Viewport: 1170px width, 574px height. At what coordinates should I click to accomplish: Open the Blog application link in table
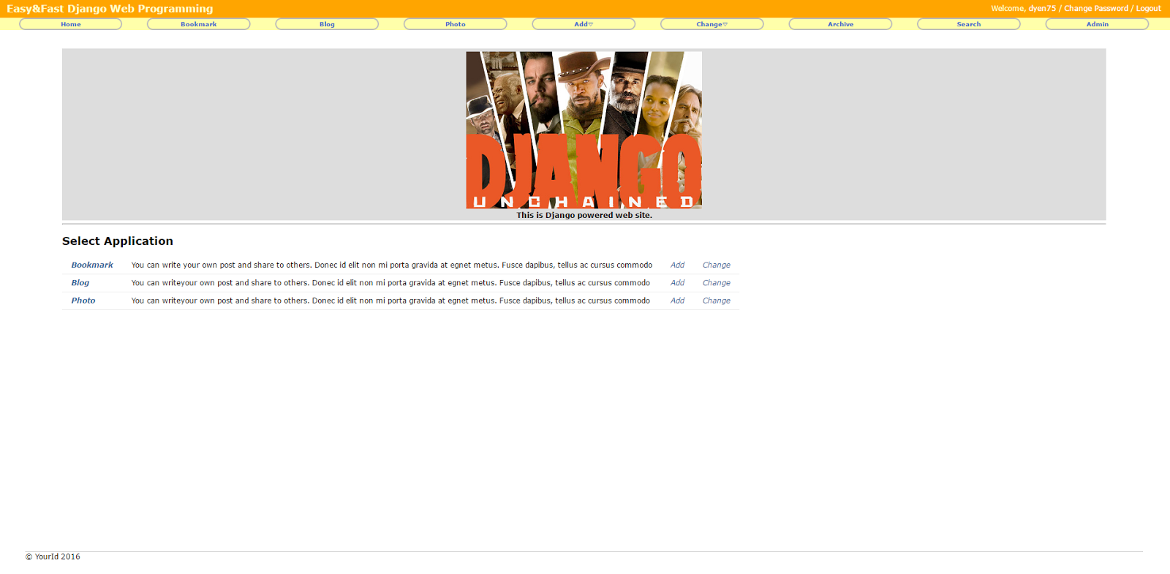pyautogui.click(x=80, y=283)
